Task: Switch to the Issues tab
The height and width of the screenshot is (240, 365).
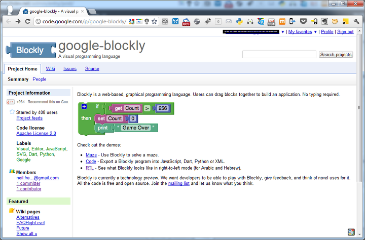Action: click(70, 68)
